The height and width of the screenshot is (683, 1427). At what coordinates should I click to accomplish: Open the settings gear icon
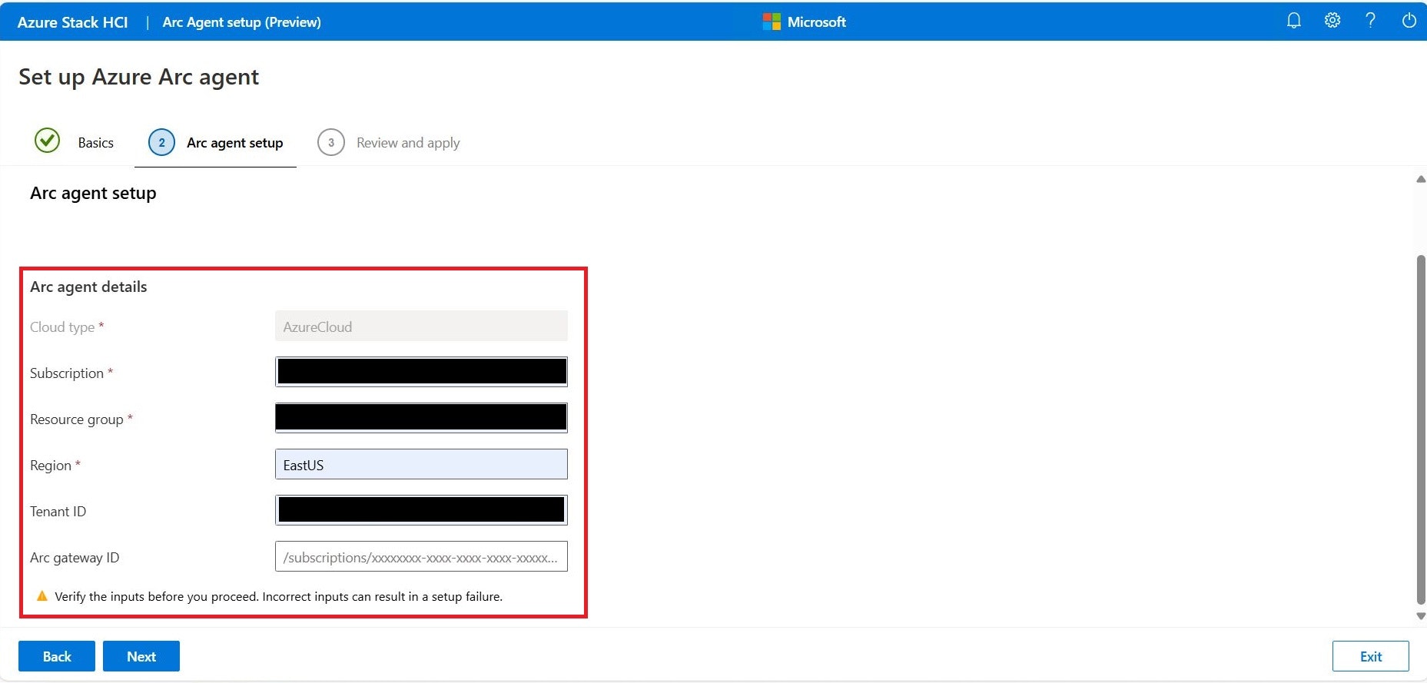[x=1332, y=21]
